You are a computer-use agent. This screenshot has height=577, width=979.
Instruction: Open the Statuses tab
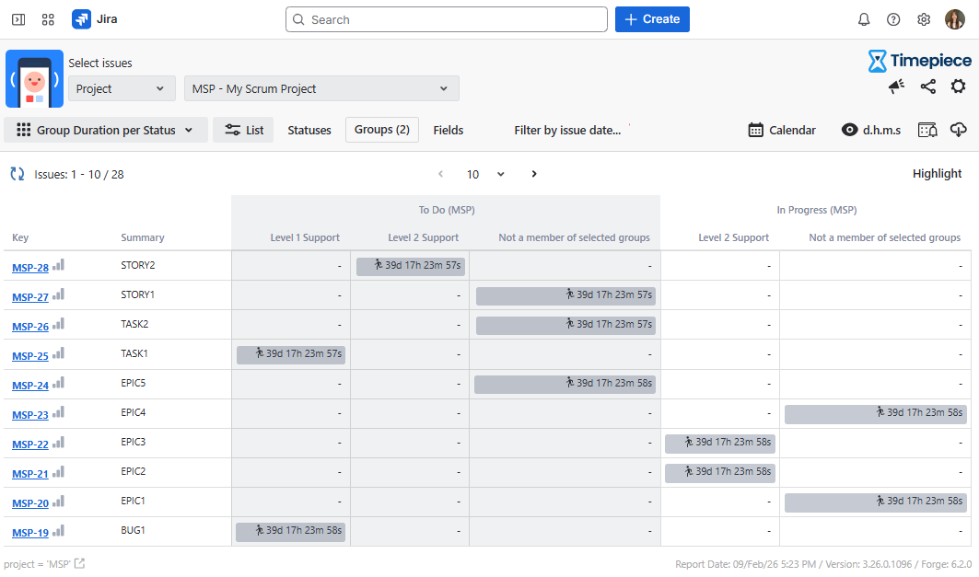coord(309,130)
